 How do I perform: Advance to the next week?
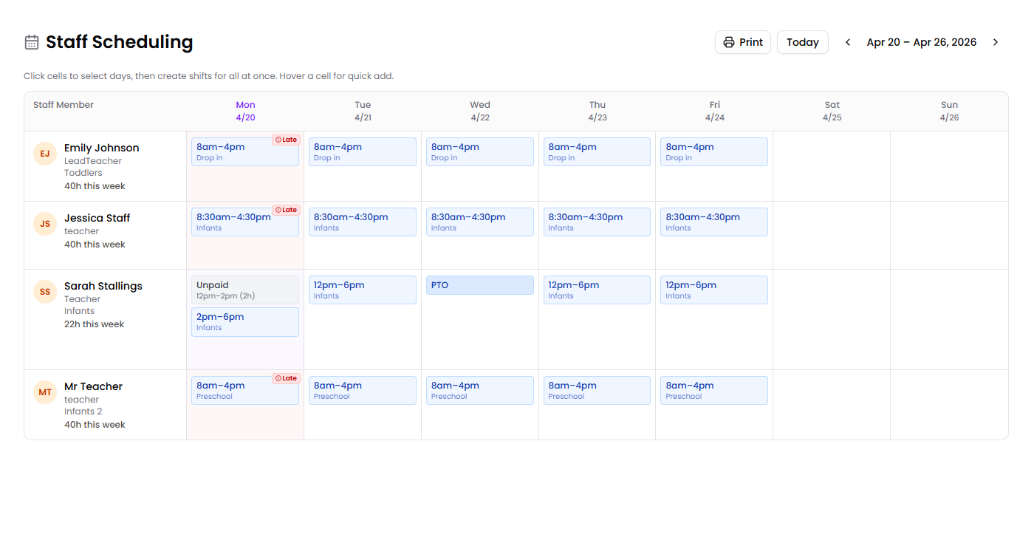point(996,42)
